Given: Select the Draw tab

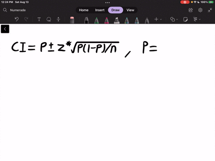Looking at the screenshot, I should click(x=116, y=10).
